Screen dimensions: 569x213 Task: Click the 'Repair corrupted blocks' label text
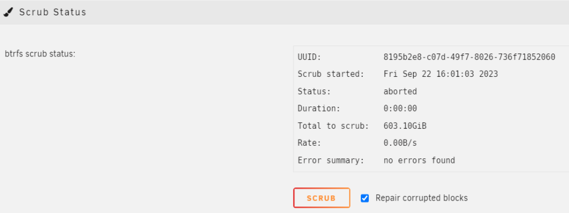(x=422, y=198)
